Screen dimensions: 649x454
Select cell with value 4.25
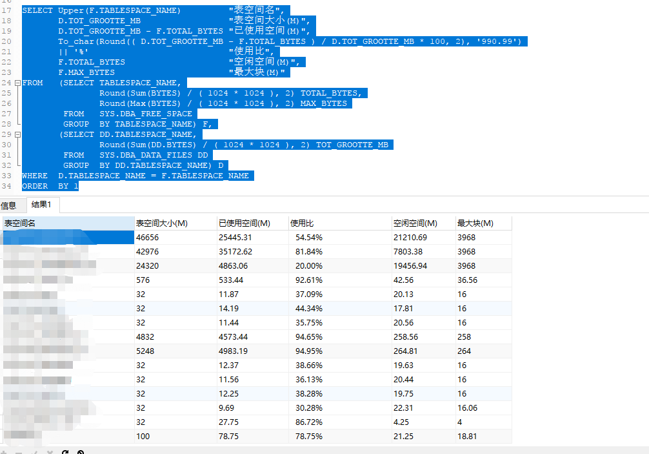pyautogui.click(x=423, y=422)
